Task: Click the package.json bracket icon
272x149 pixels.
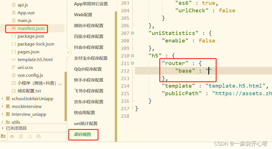Action: point(13,36)
